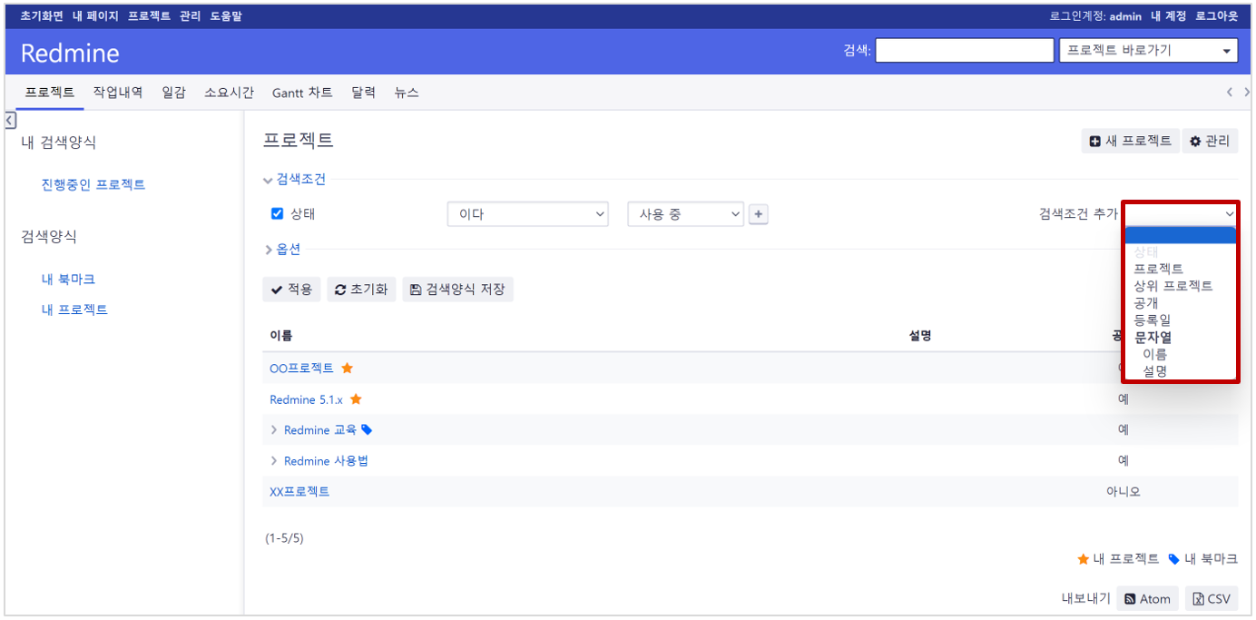Open 내 북마크 query in the sidebar
Image resolution: width=1256 pixels, height=620 pixels.
[68, 280]
